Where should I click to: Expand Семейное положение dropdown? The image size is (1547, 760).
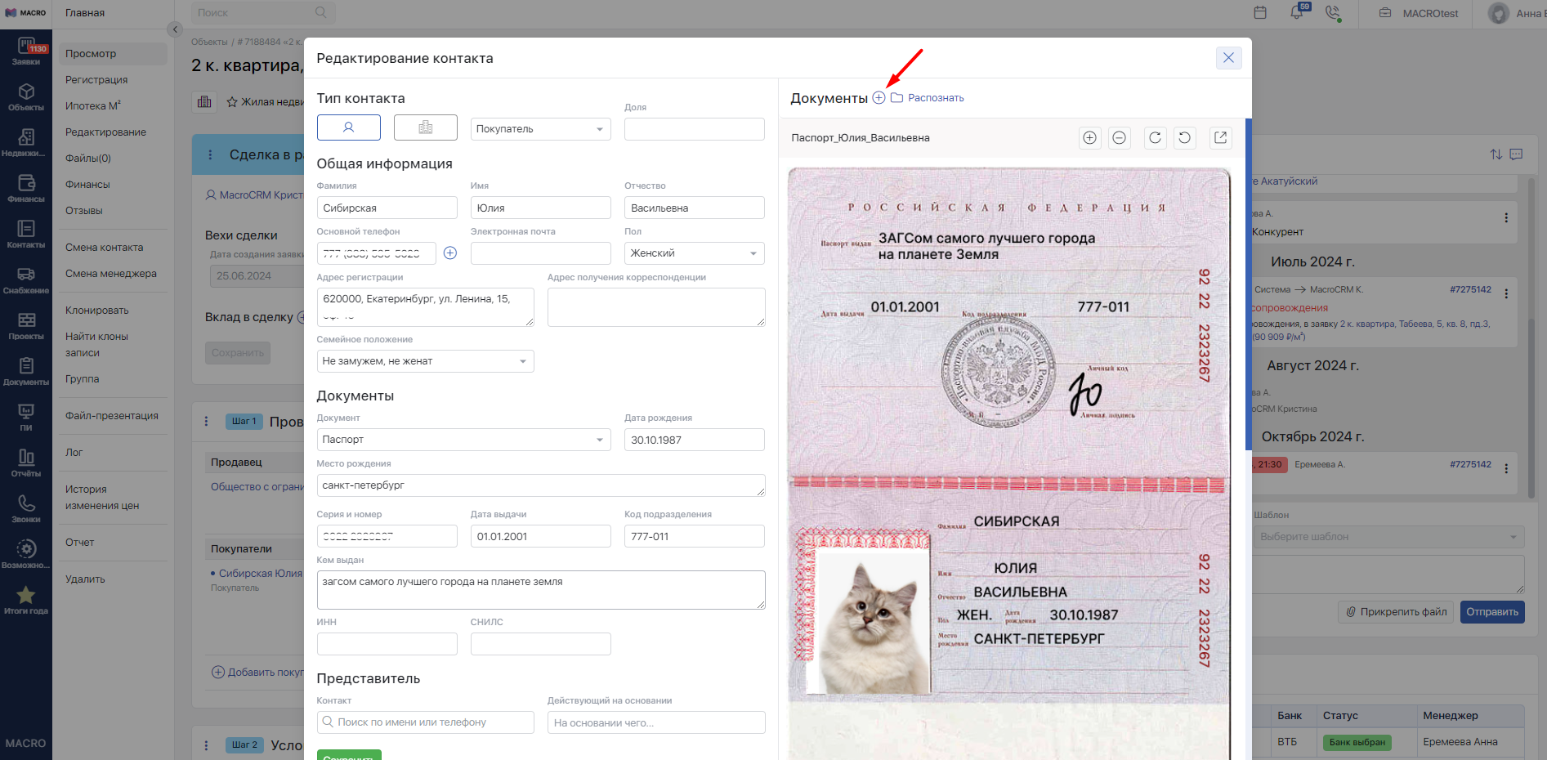click(x=426, y=361)
